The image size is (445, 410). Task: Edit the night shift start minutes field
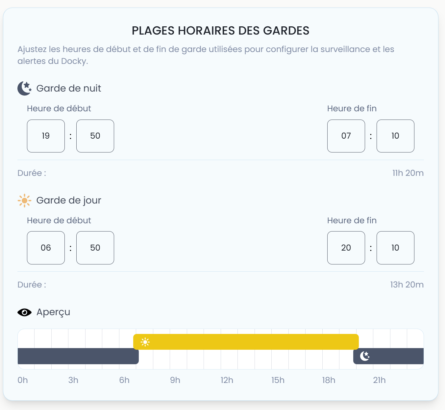point(95,136)
